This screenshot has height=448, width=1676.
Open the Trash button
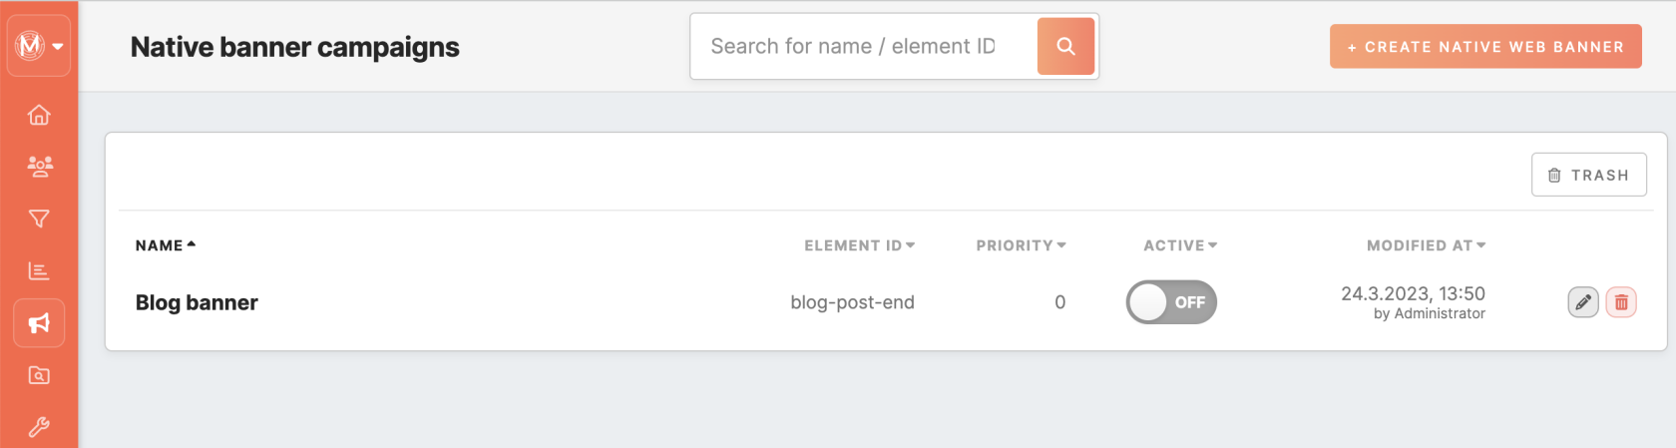[x=1588, y=175]
